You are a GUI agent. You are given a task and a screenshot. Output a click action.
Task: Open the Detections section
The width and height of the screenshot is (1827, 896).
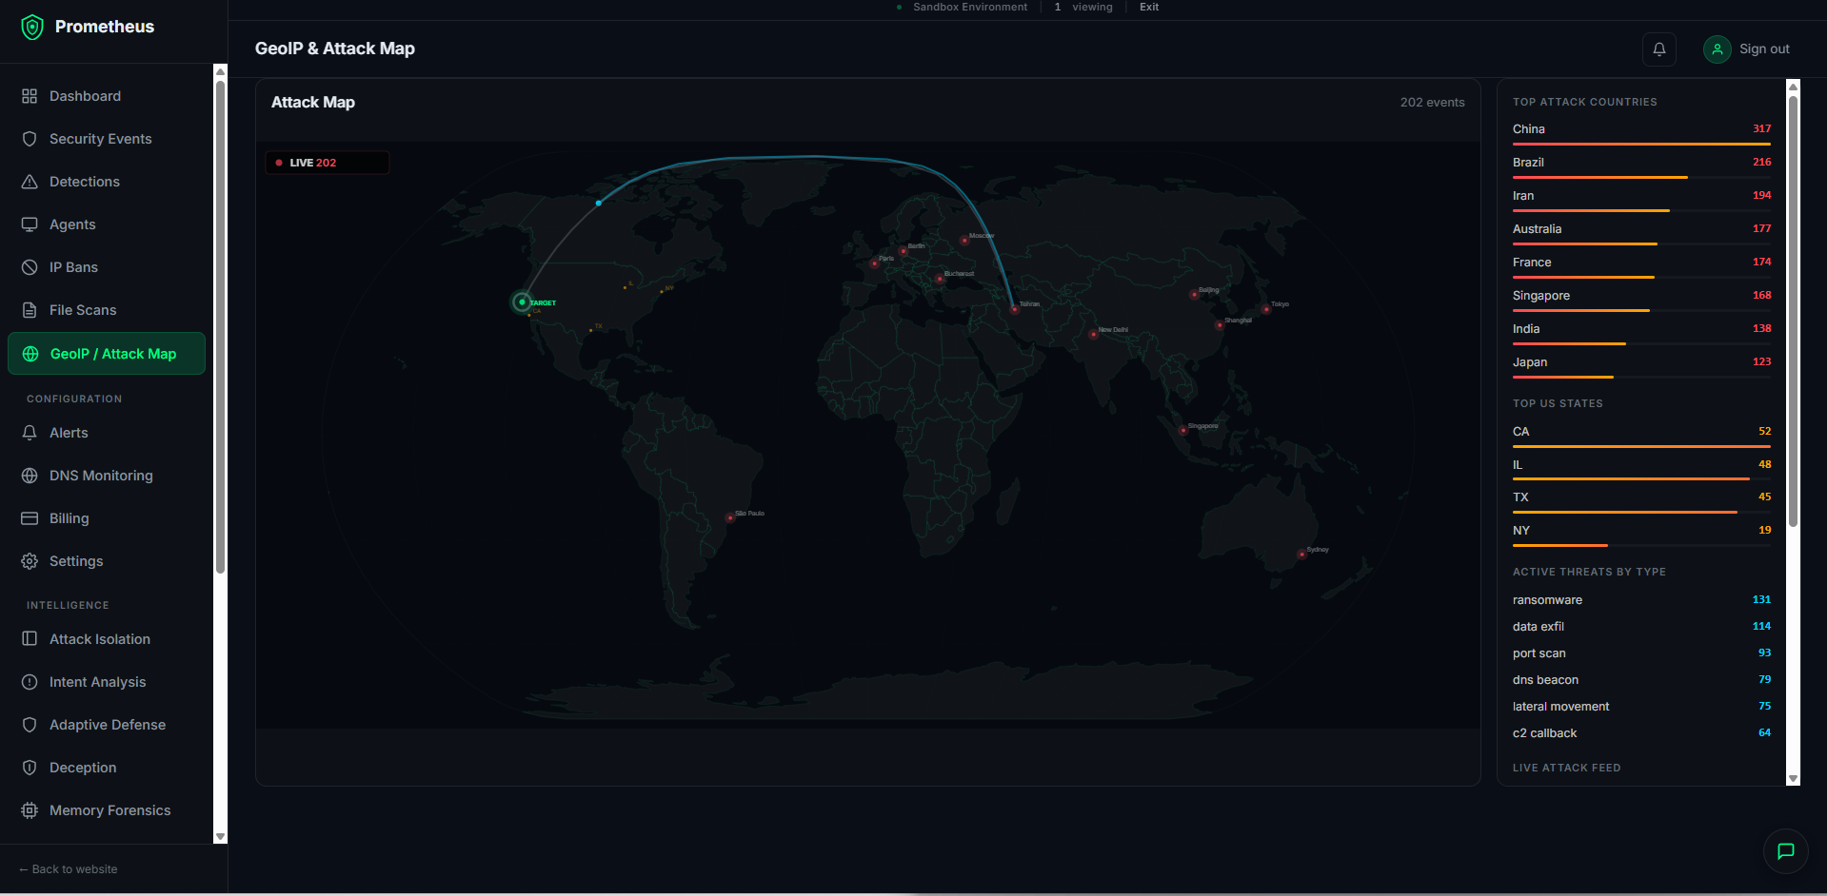tap(107, 182)
